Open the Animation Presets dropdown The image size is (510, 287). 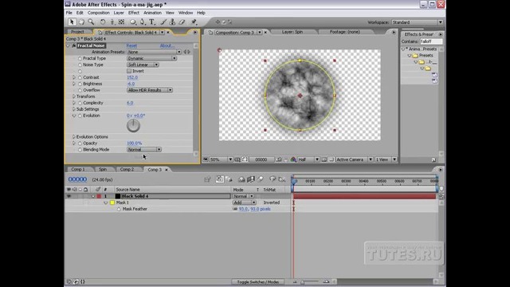(x=154, y=52)
